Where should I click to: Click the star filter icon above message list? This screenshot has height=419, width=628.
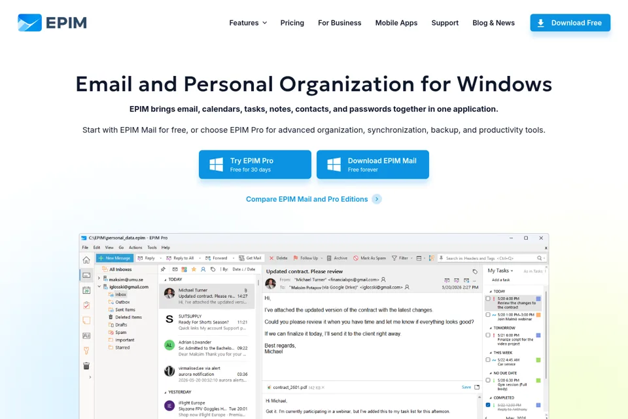pyautogui.click(x=194, y=270)
